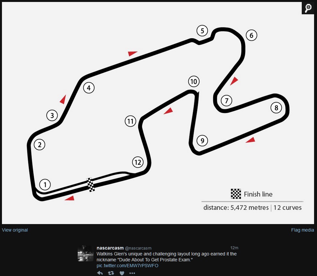Reply to the nascarcasm tweet

click(x=100, y=273)
